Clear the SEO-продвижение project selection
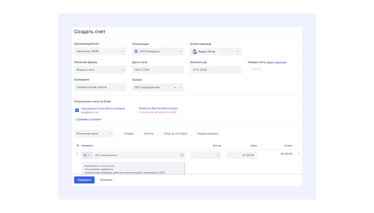This screenshot has height=213, width=374. point(175,87)
